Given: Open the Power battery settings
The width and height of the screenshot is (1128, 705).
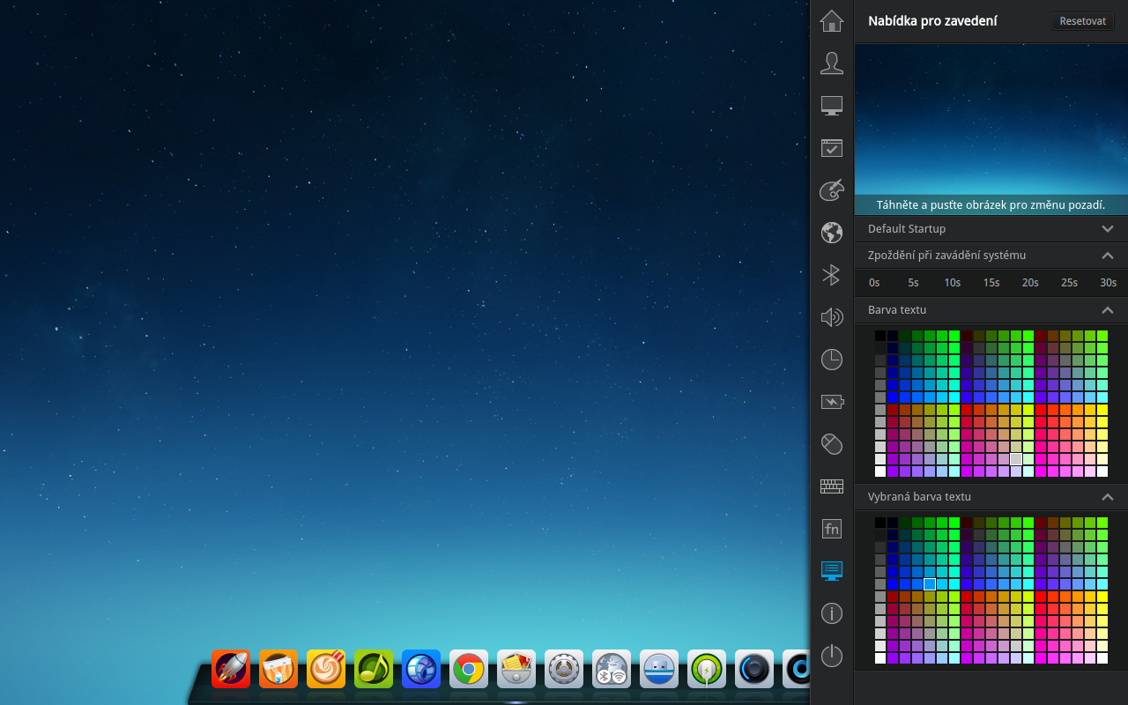Looking at the screenshot, I should [831, 402].
